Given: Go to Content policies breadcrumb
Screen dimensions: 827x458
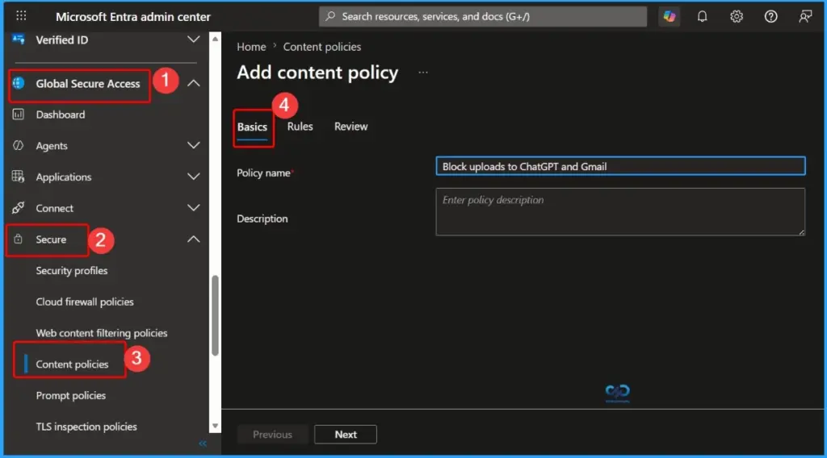Looking at the screenshot, I should coord(321,47).
